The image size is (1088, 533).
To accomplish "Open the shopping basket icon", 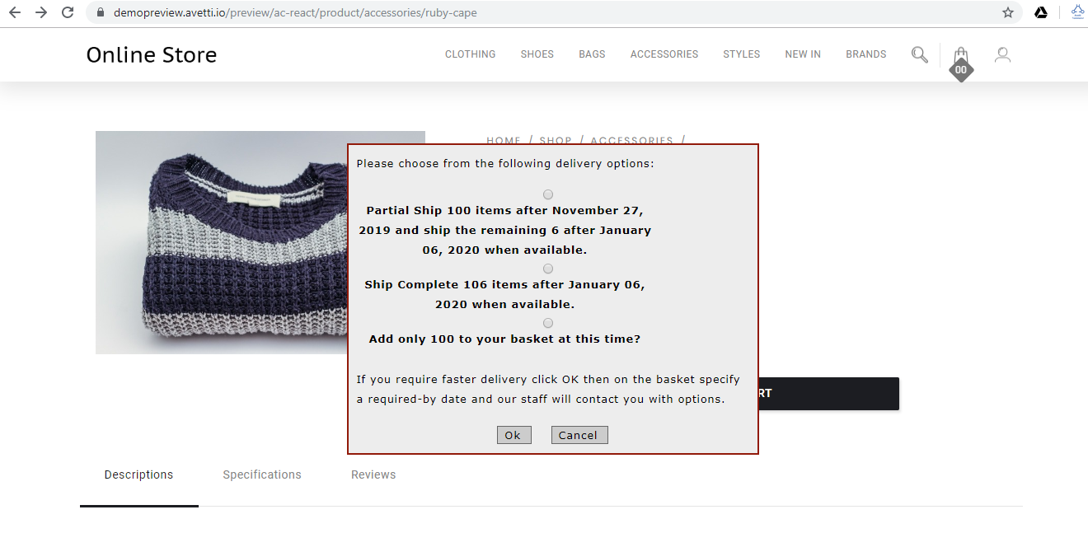I will click(961, 62).
